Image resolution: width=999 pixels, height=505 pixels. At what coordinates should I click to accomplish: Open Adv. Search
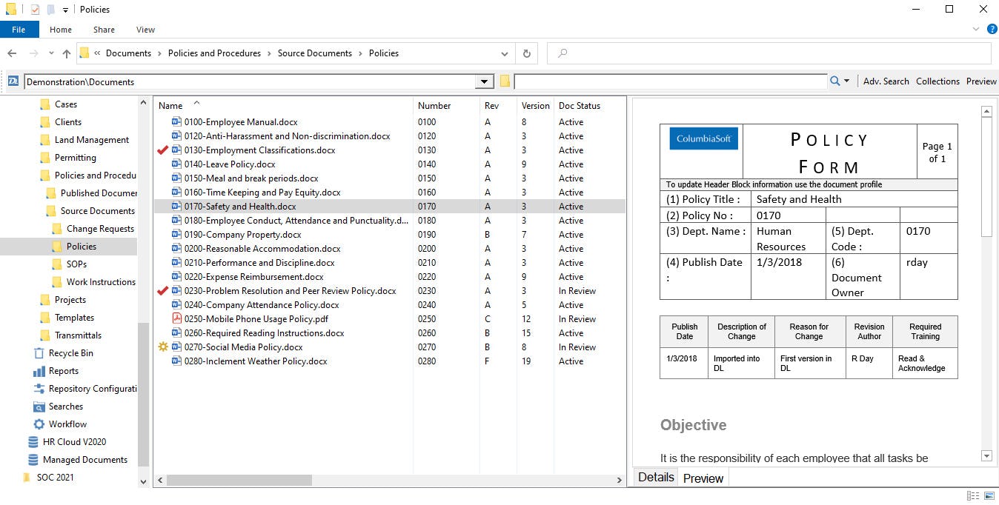pyautogui.click(x=886, y=81)
